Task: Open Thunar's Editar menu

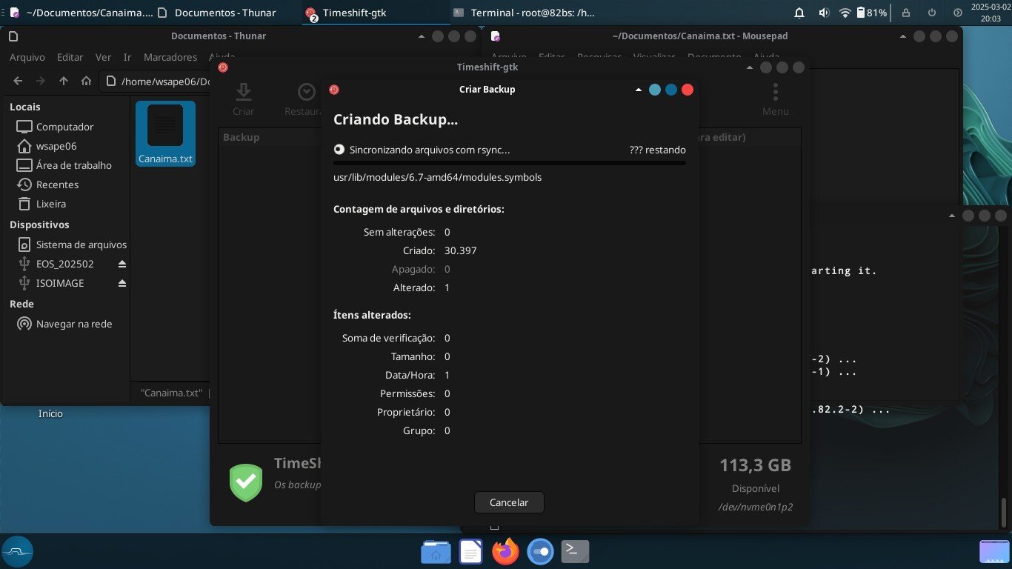Action: [x=70, y=57]
